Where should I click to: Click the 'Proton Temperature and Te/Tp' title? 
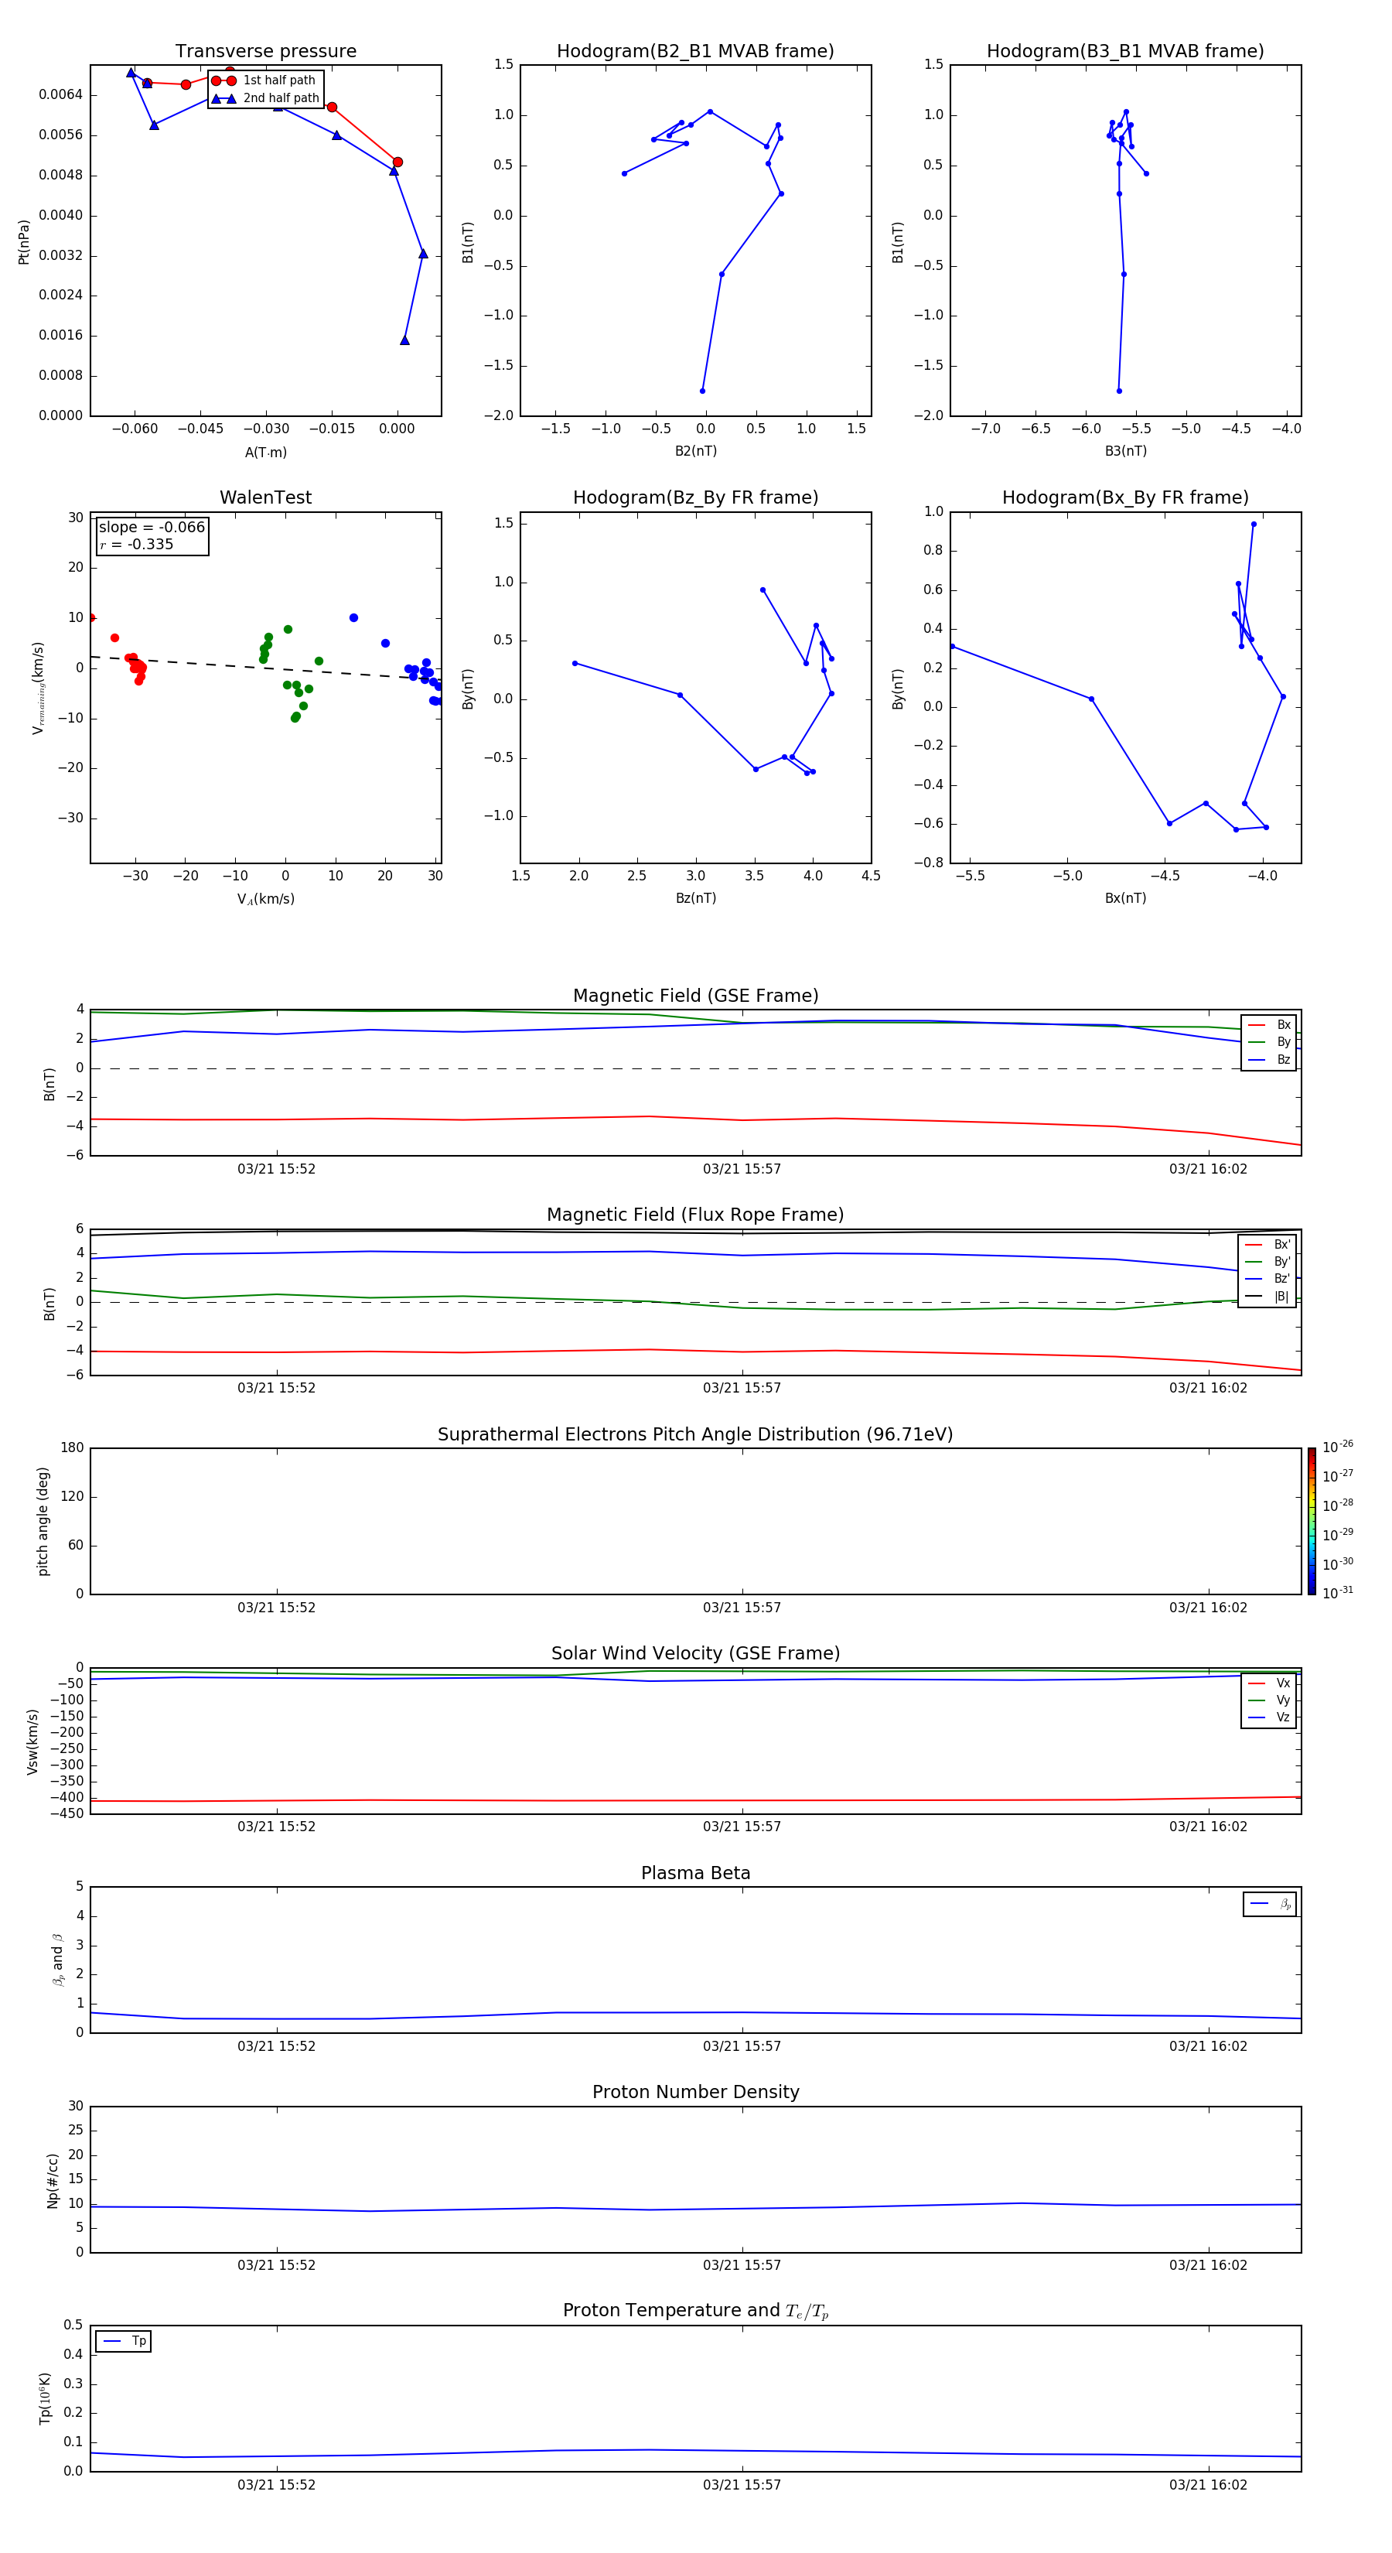(695, 2311)
